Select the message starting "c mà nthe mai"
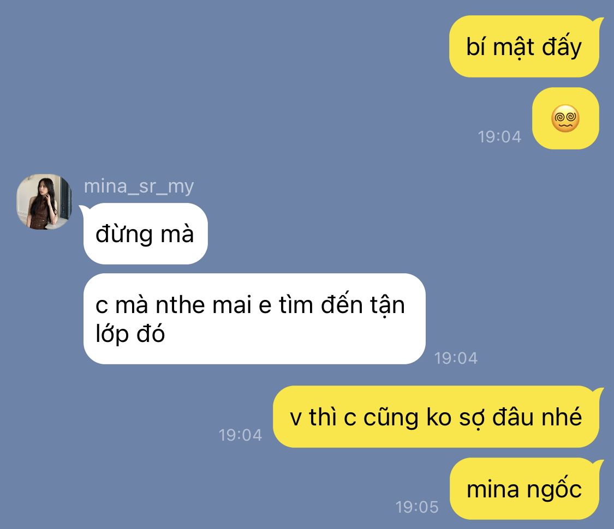 [x=254, y=318]
